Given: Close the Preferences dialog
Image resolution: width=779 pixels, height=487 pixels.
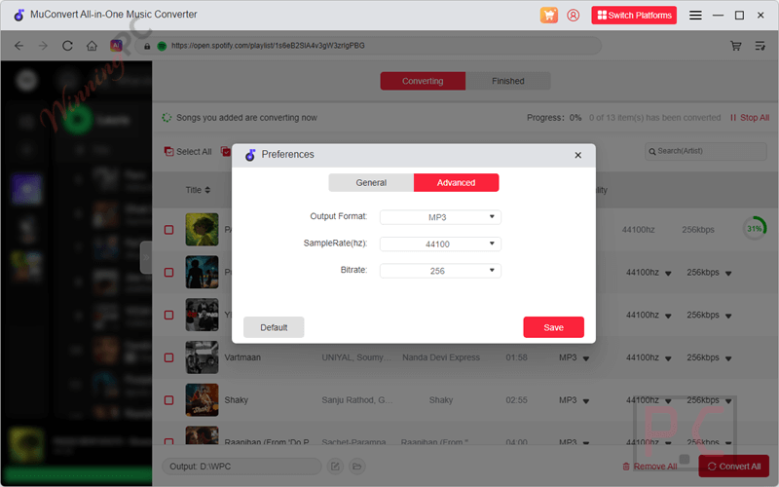Looking at the screenshot, I should [577, 155].
